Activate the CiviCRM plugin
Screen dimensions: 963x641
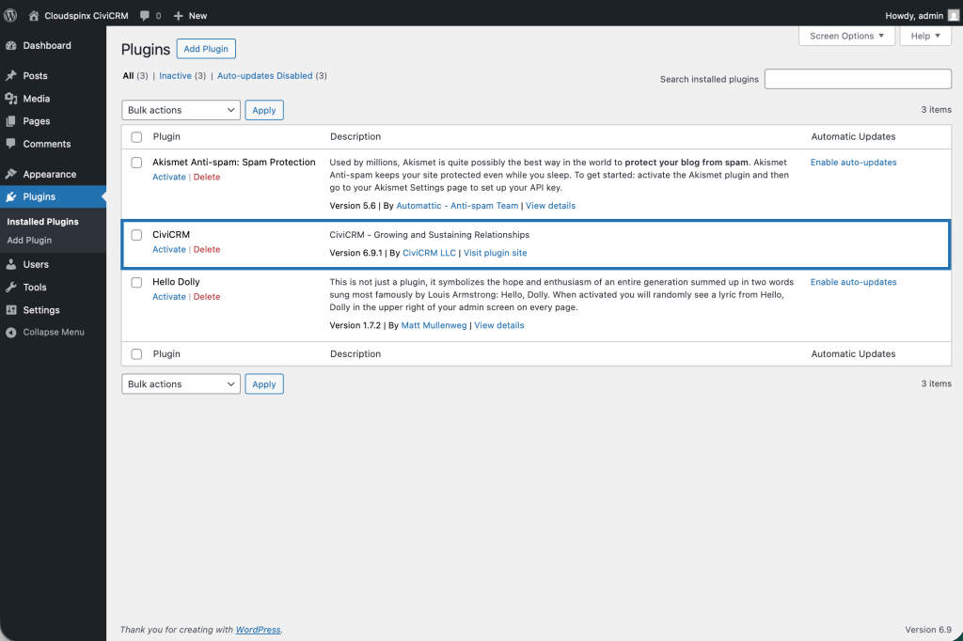[168, 249]
